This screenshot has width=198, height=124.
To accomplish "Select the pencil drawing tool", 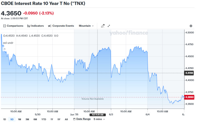I will pos(102,26).
